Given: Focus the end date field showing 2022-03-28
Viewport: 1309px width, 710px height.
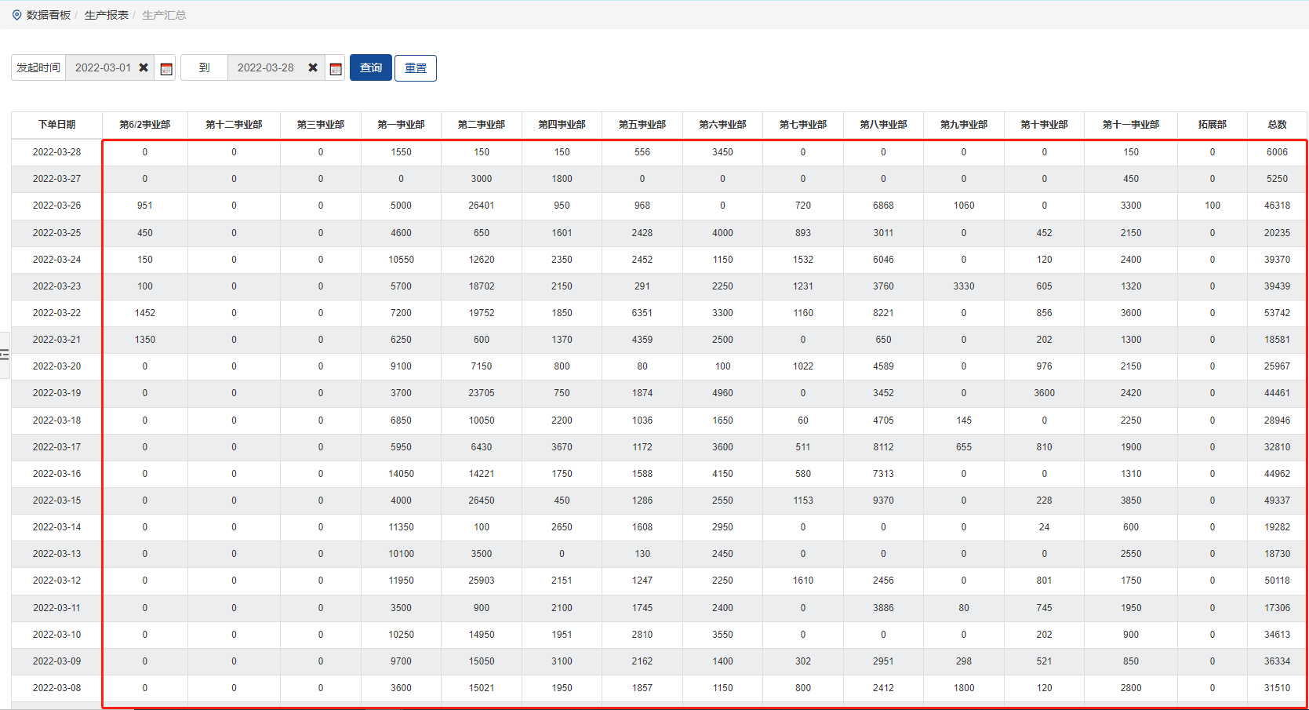Looking at the screenshot, I should click(x=265, y=67).
